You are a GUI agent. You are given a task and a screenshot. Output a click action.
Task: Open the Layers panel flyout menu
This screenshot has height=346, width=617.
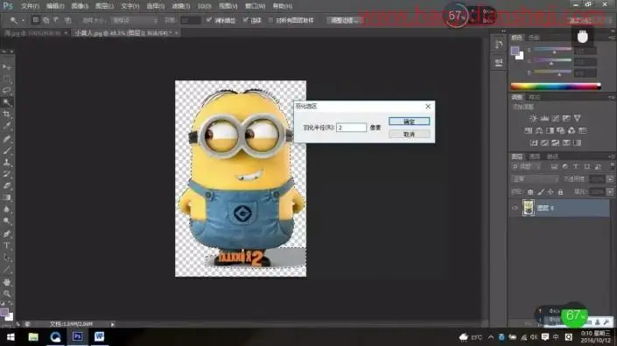[612, 156]
